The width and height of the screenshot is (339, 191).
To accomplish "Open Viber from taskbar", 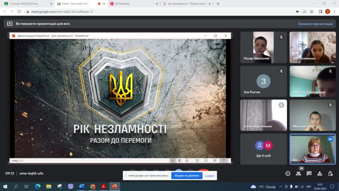I will click(x=70, y=186).
